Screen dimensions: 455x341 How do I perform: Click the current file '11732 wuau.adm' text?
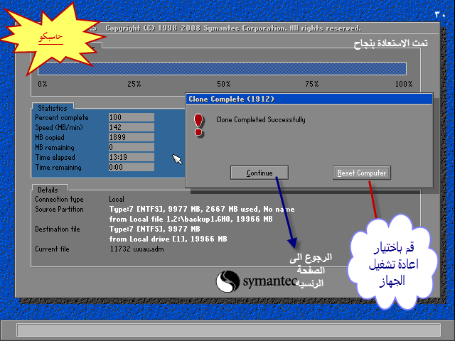click(x=136, y=249)
